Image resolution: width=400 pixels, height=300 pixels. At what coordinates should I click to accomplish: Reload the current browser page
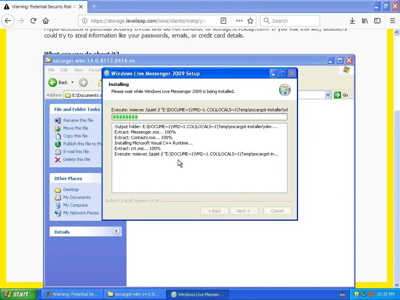[33, 21]
